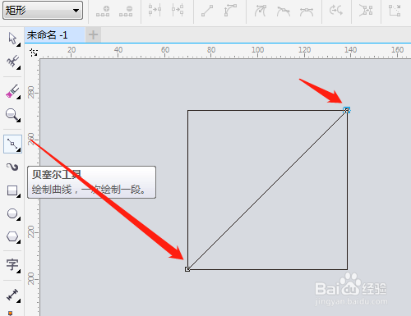Select the Polygon tool
The height and width of the screenshot is (316, 411).
tap(12, 237)
